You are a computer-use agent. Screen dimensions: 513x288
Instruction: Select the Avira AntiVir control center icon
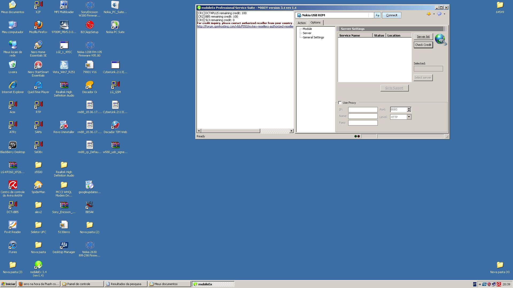point(13,189)
